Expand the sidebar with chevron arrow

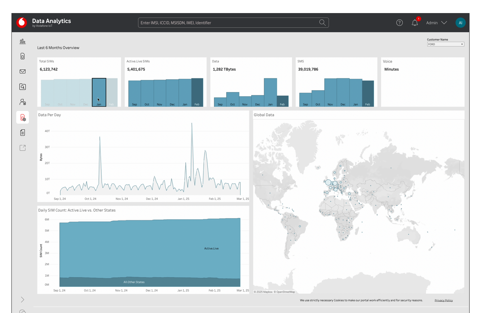tap(23, 300)
